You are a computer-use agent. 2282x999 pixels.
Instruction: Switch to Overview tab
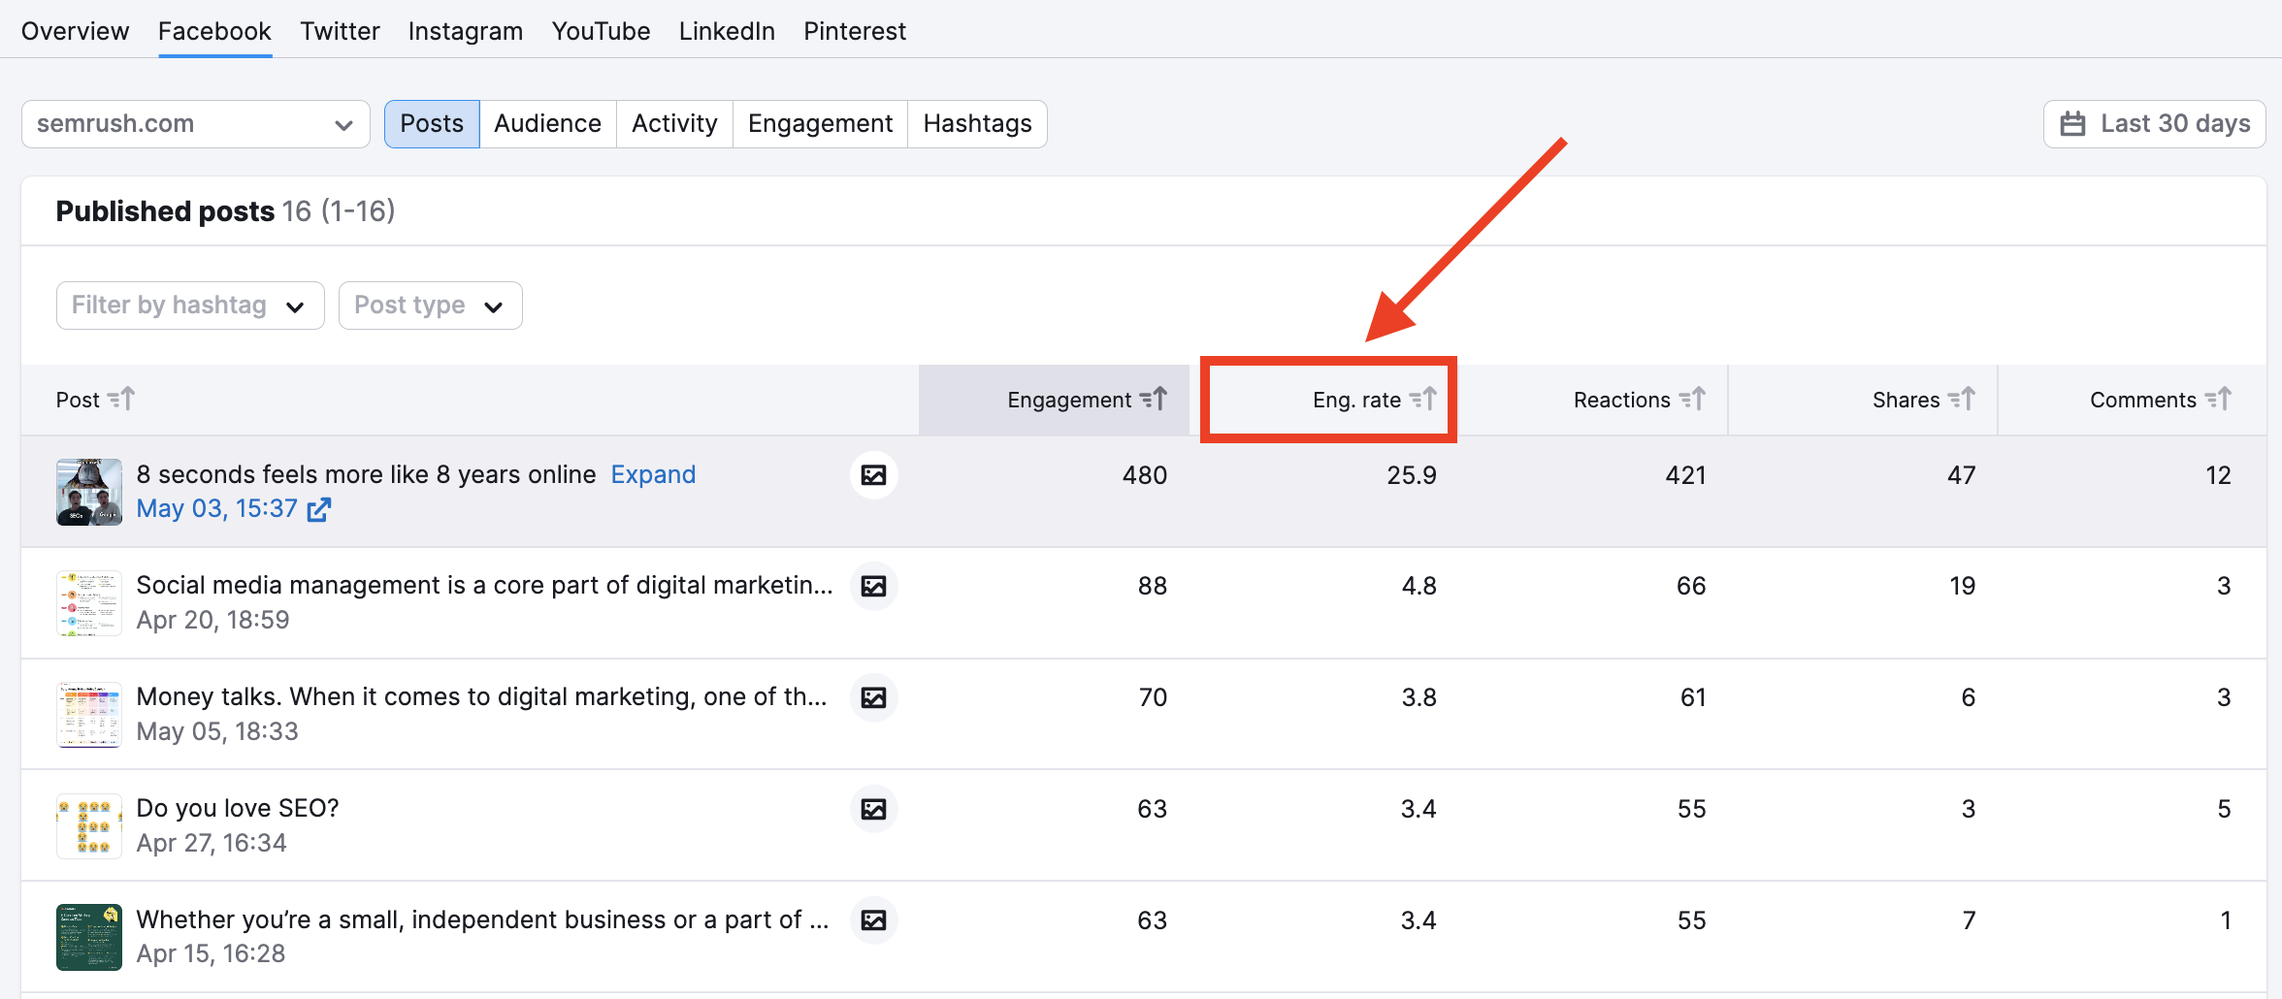pyautogui.click(x=75, y=31)
